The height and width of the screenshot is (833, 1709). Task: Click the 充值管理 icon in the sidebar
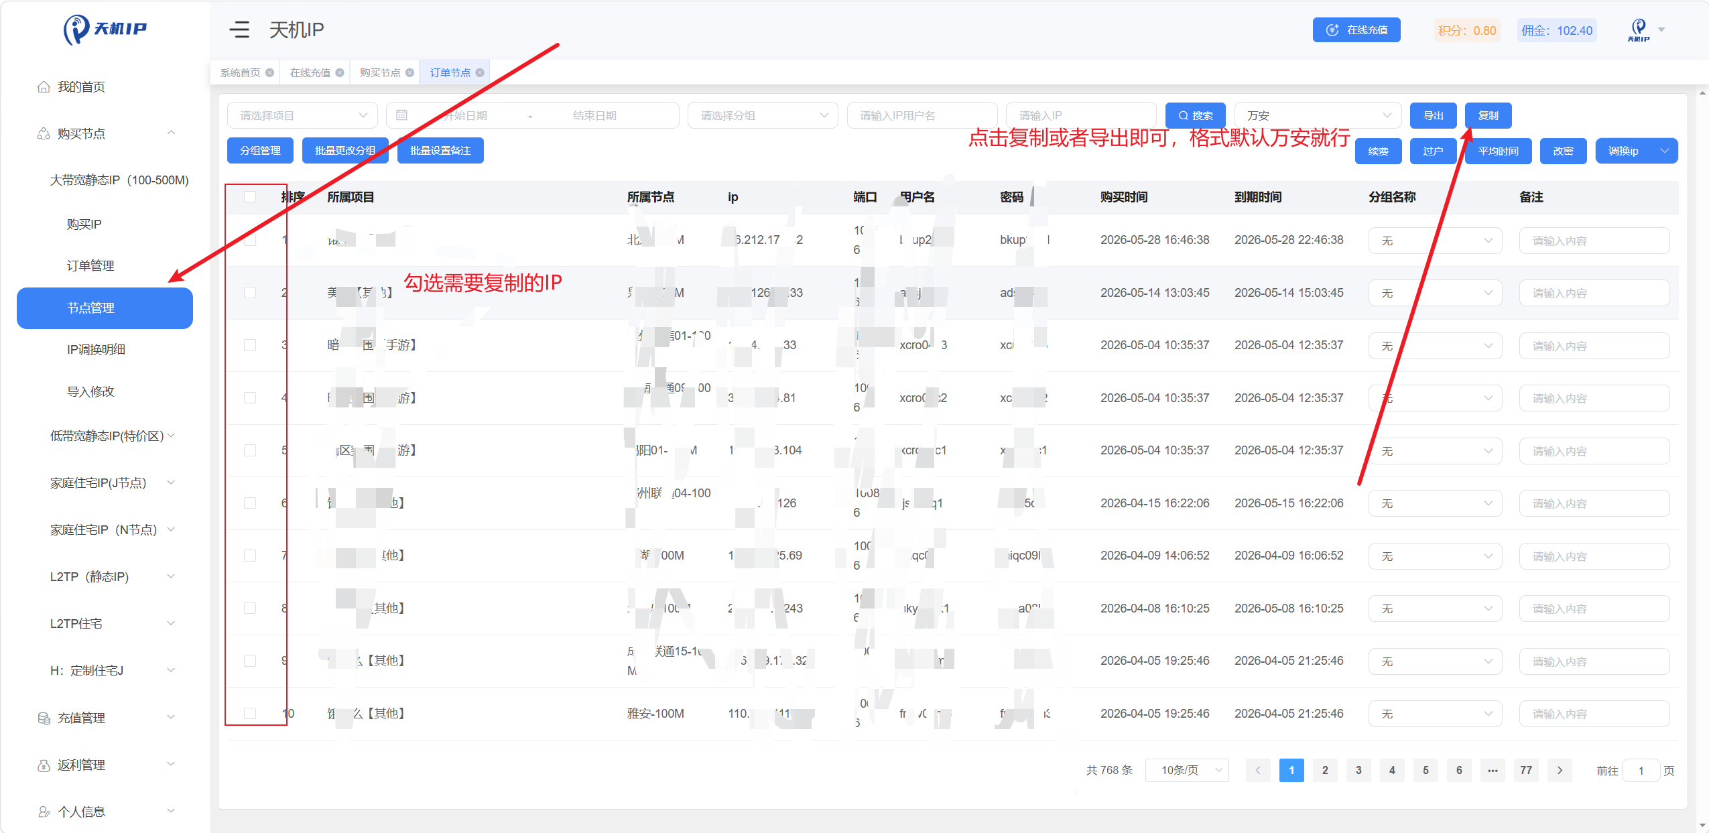(44, 718)
